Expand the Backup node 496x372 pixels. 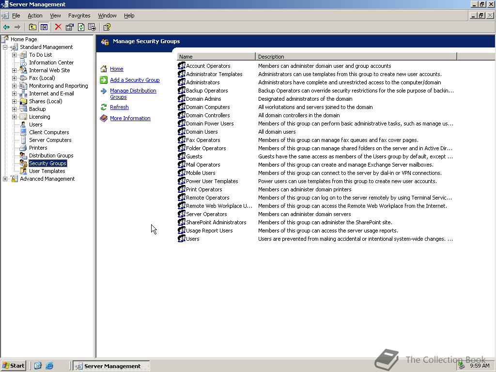coord(14,109)
